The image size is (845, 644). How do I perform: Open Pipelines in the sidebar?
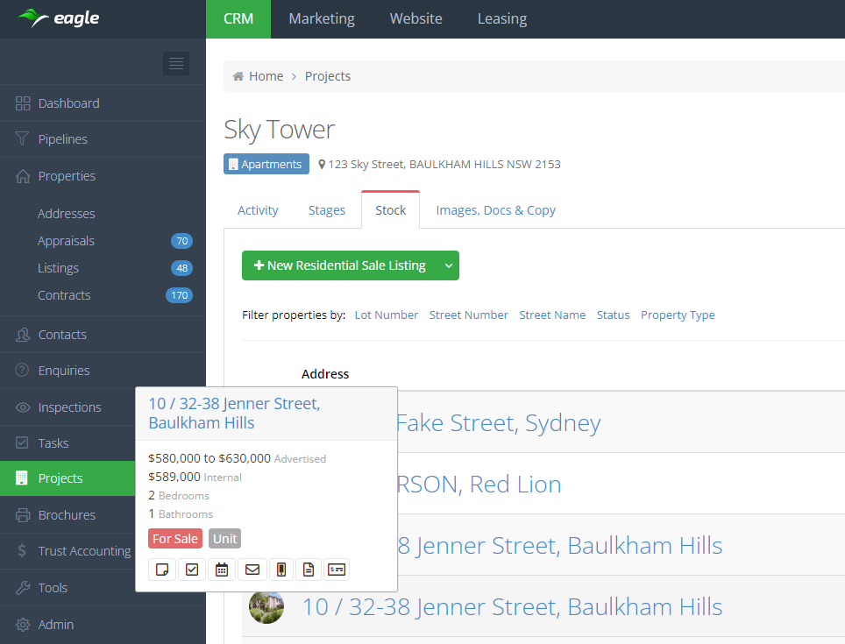62,139
